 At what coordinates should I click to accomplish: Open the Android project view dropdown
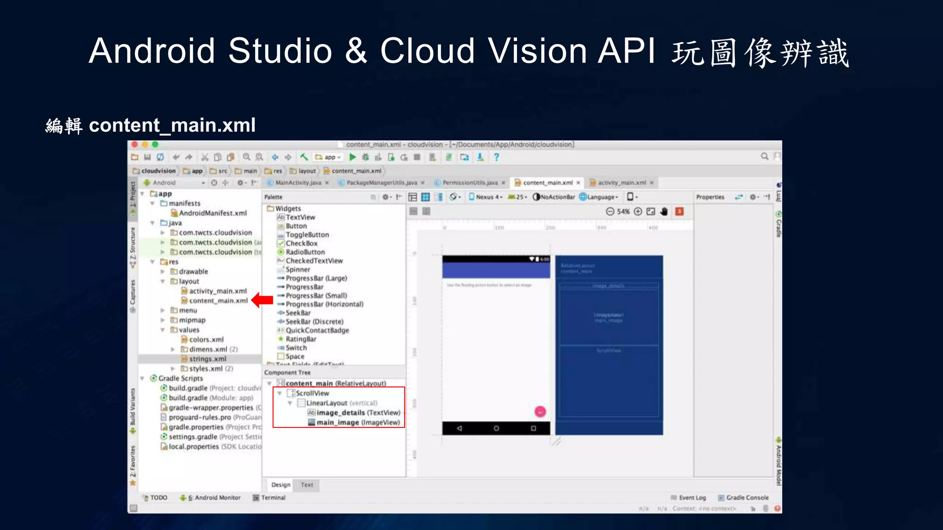coord(175,183)
